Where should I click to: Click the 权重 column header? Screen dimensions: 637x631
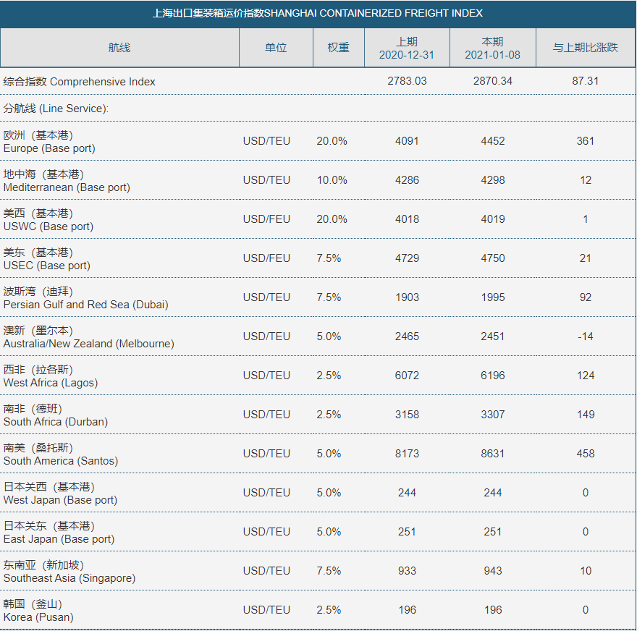point(338,48)
